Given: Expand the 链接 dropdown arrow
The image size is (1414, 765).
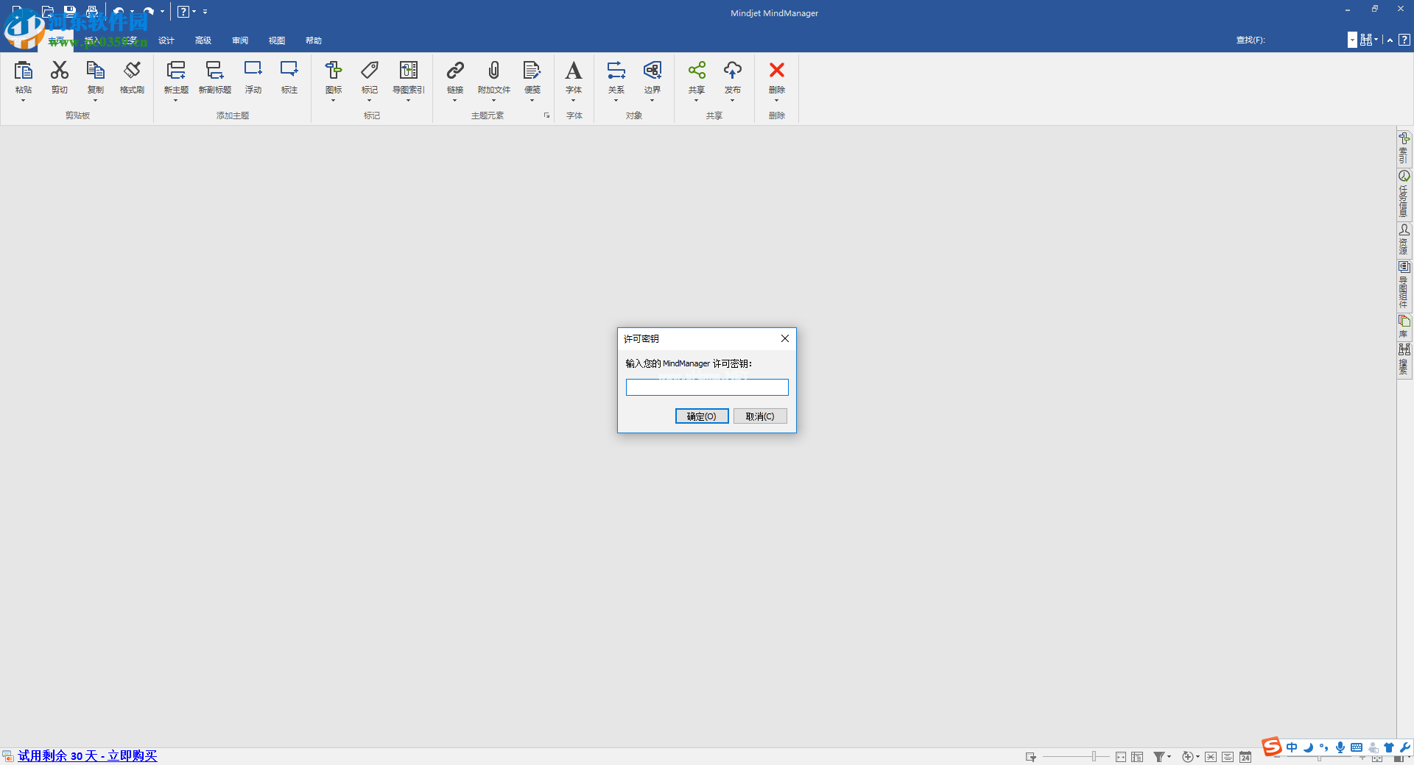Looking at the screenshot, I should pyautogui.click(x=455, y=101).
